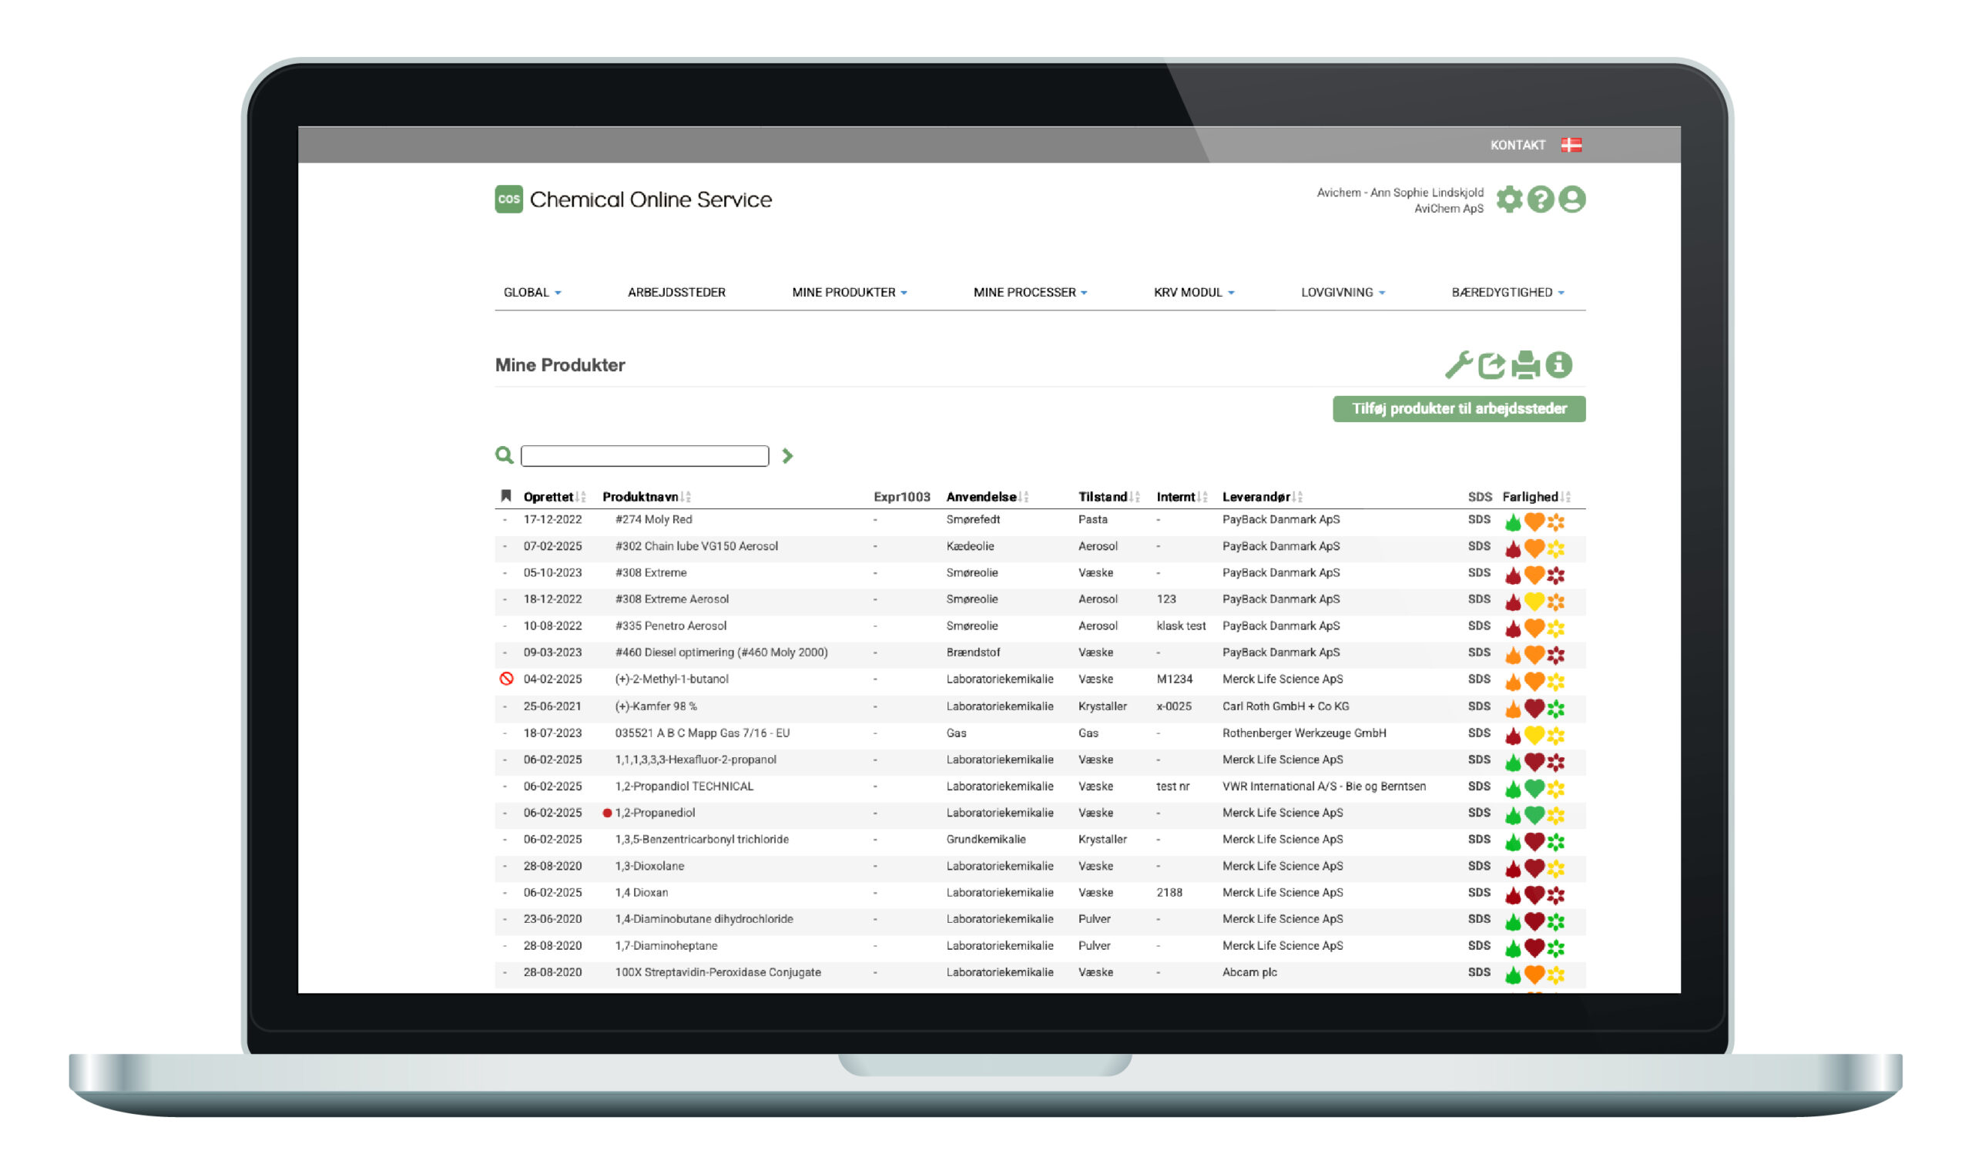Open the user profile icon
This screenshot has width=1972, height=1174.
point(1571,200)
